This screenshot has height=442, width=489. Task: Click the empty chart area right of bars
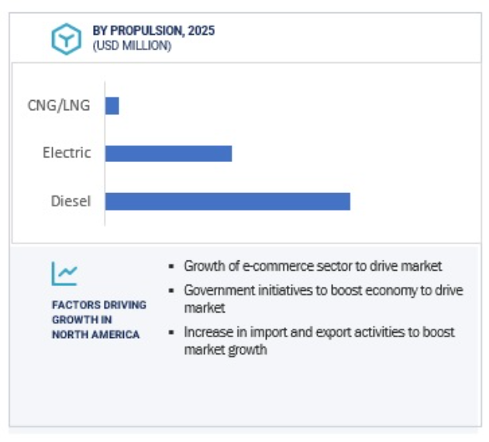(x=415, y=153)
